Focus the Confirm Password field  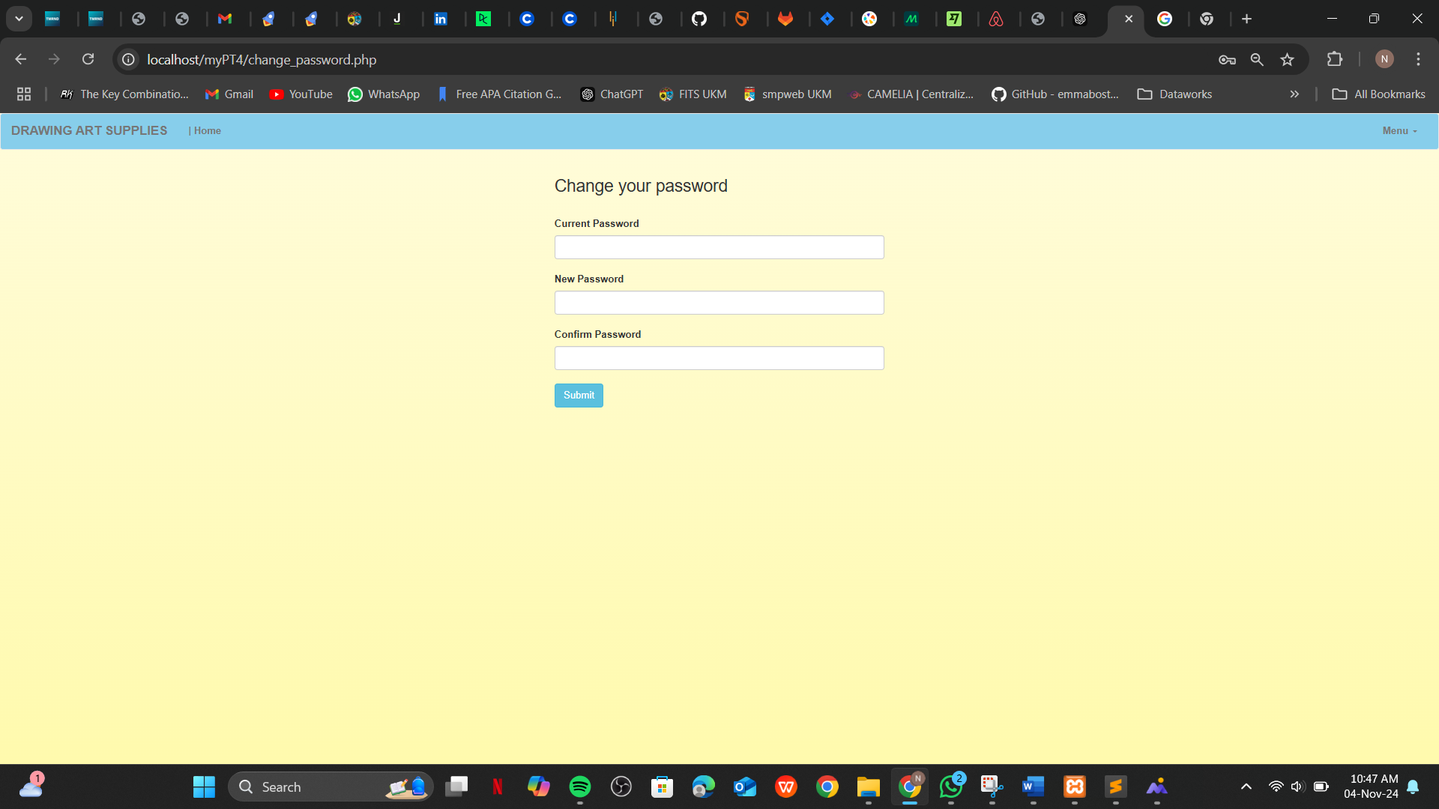tap(719, 358)
